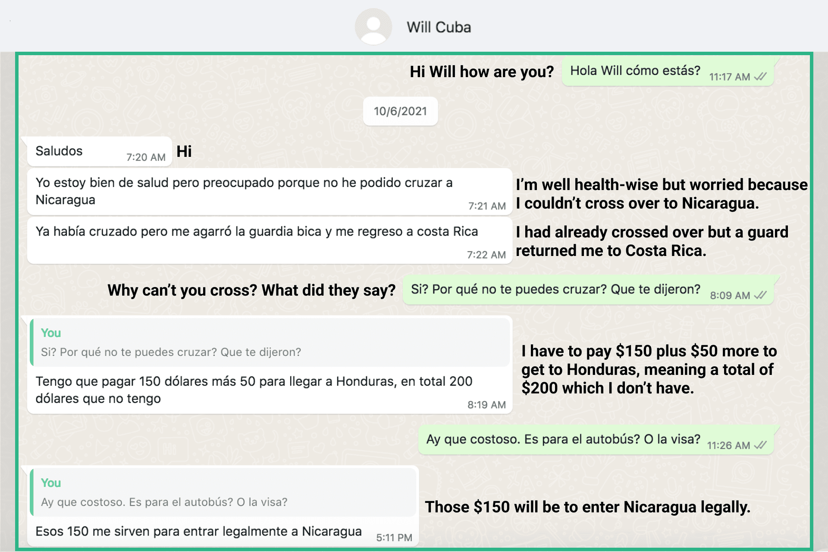Click the Will Cuba profile avatar

(x=373, y=27)
